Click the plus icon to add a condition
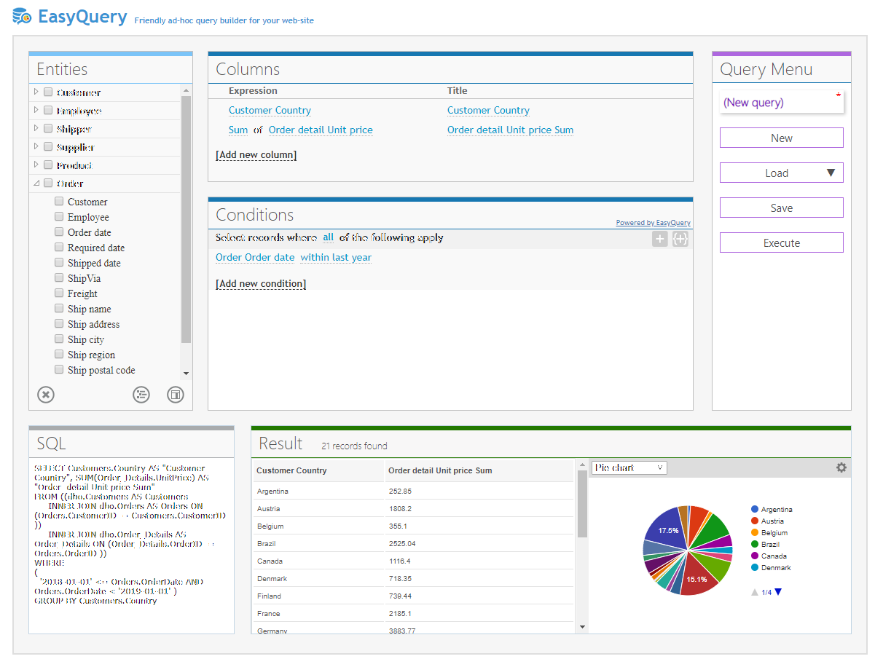 (660, 239)
